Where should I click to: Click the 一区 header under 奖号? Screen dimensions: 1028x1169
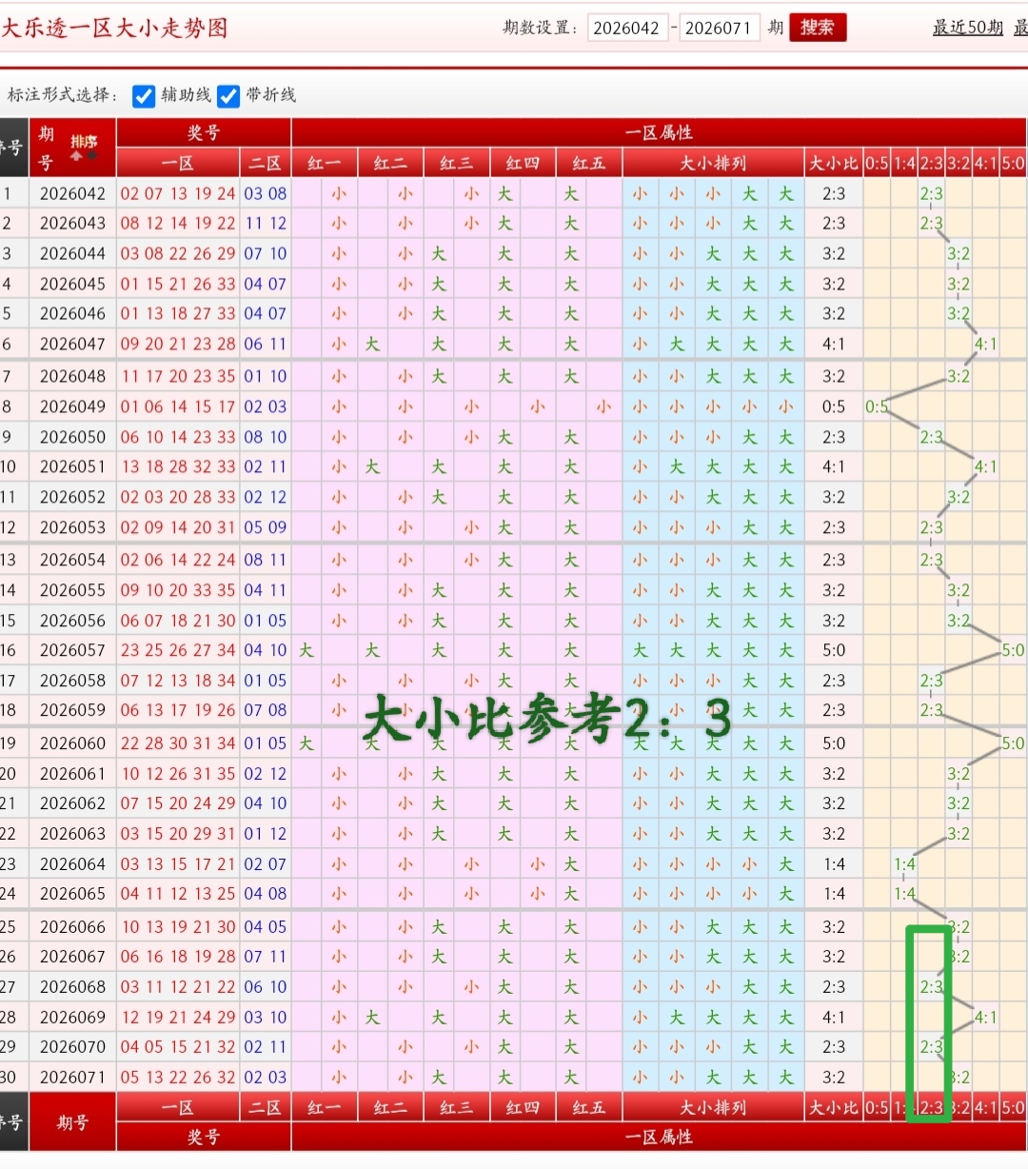coord(178,163)
